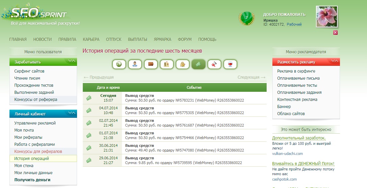The image size is (367, 188).
Task: Click the red X below the avatar
Action: coord(335,32)
